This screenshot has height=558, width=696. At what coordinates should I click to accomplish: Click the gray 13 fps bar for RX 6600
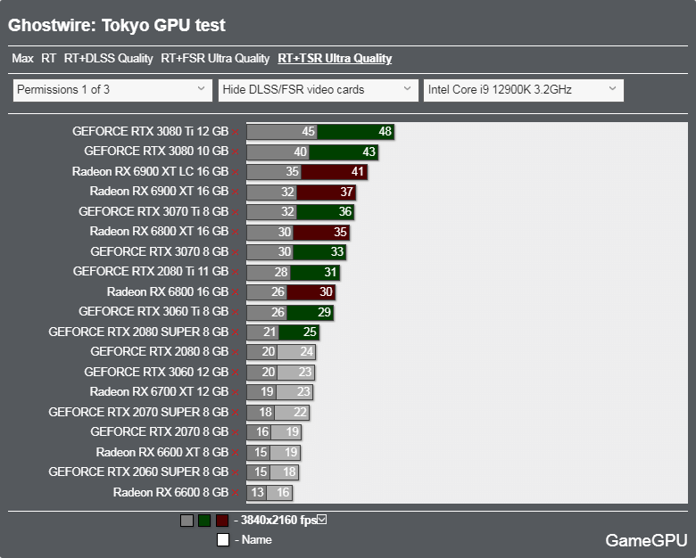click(x=257, y=493)
